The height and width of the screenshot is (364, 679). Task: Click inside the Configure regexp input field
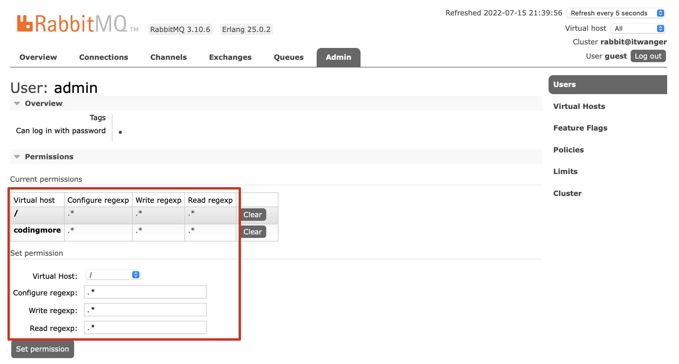(145, 292)
